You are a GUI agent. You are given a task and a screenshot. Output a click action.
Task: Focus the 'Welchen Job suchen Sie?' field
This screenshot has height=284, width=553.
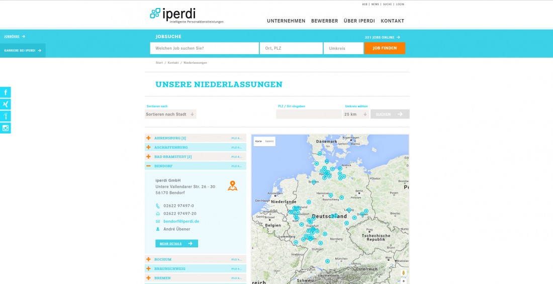[204, 48]
